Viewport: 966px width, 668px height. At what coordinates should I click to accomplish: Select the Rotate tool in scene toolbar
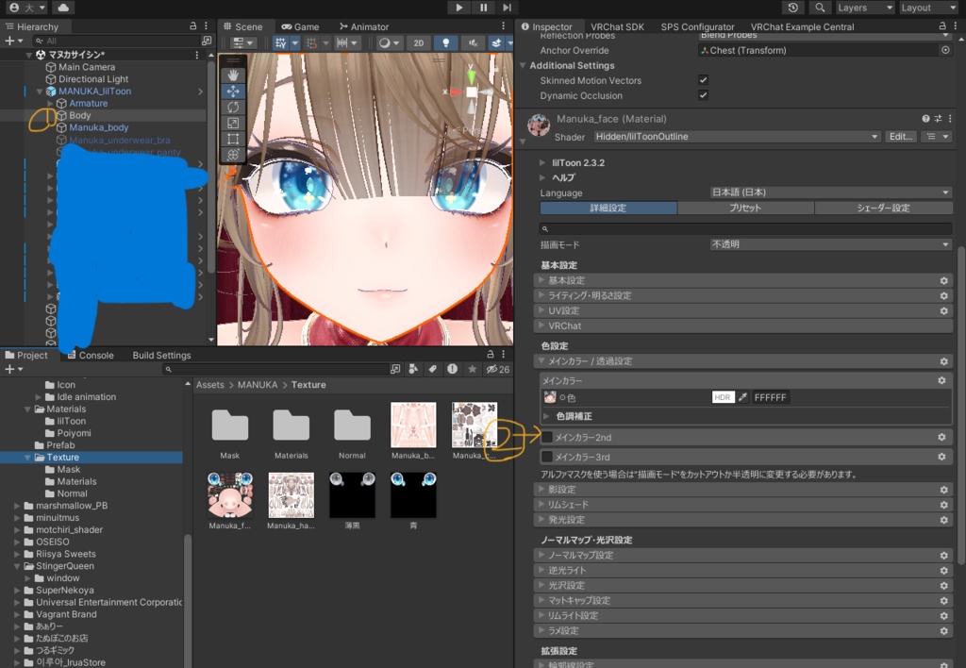[233, 108]
